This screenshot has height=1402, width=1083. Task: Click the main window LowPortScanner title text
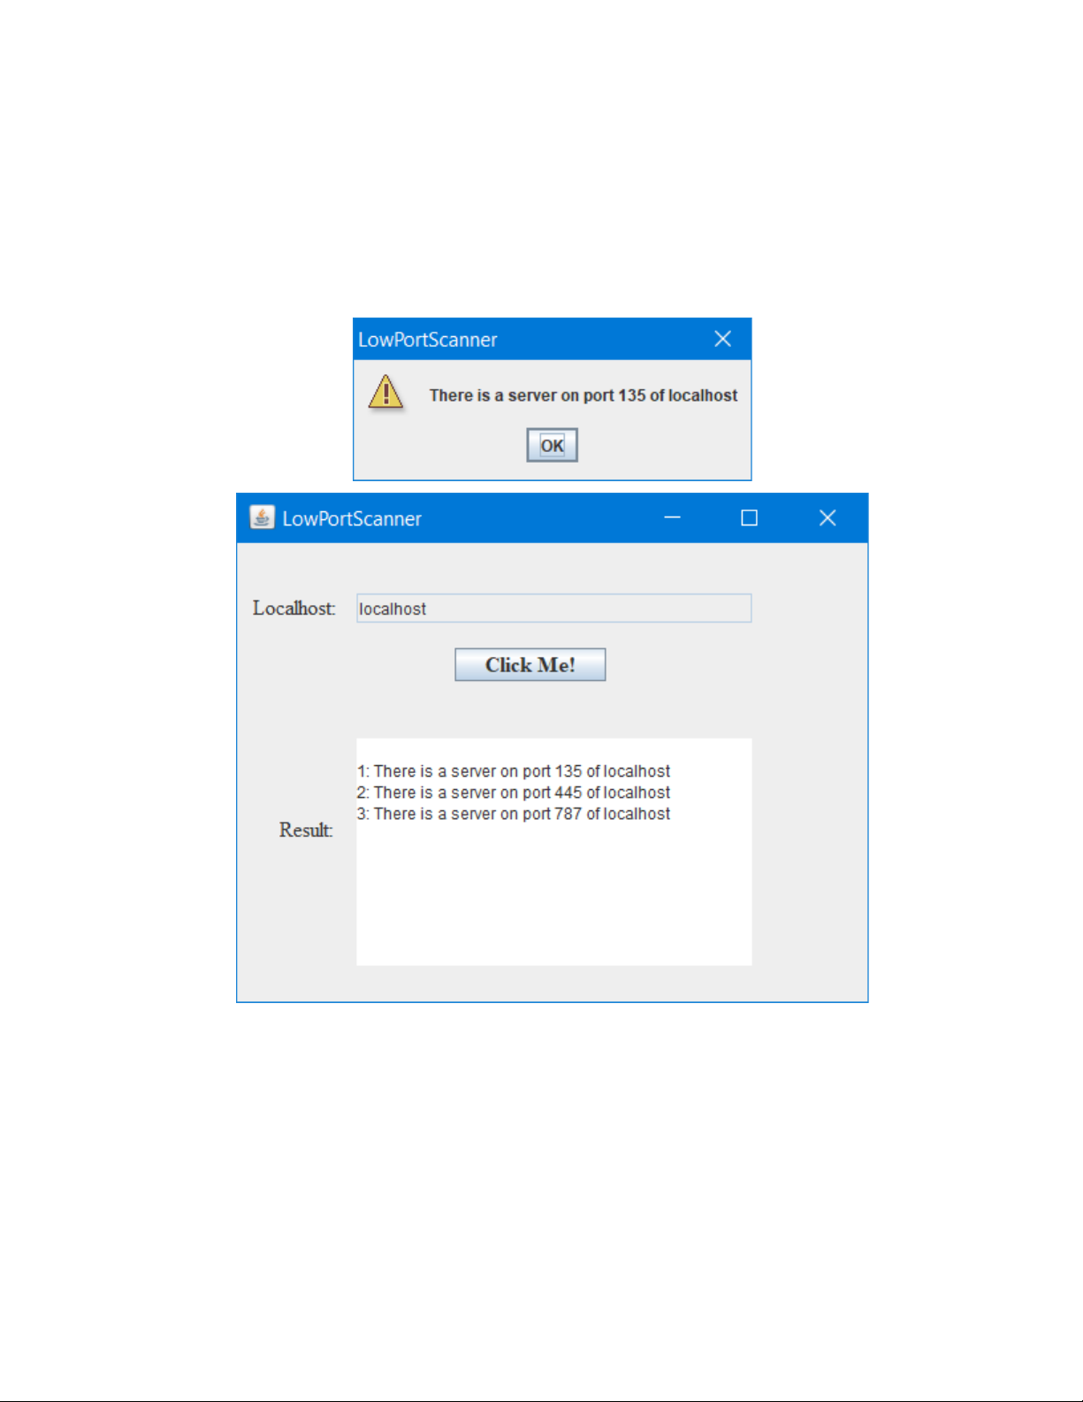click(352, 518)
